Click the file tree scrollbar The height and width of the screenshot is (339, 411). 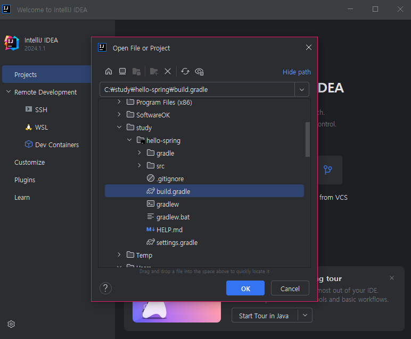point(308,139)
